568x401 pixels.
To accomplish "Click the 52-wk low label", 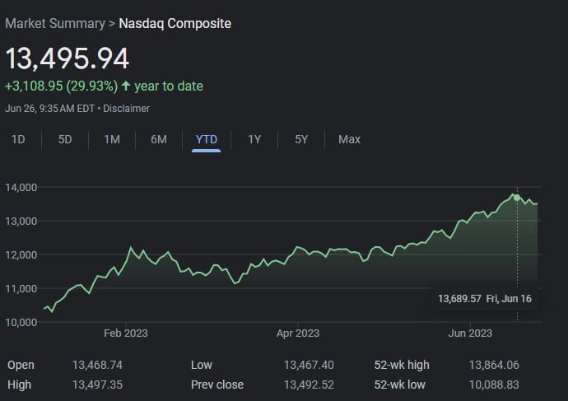I will (399, 385).
